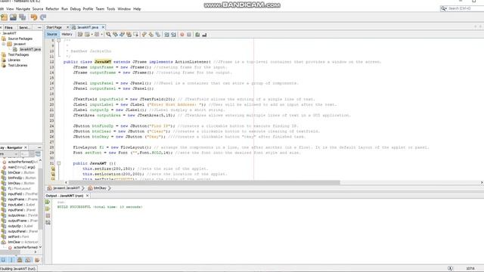The width and height of the screenshot is (484, 272).
Task: Click the Redo arrow in the toolbar
Action: click(x=43, y=17)
